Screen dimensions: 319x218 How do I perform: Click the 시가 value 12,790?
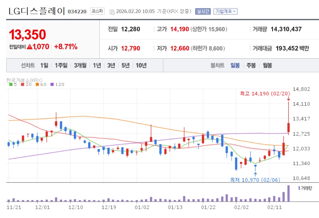131,48
